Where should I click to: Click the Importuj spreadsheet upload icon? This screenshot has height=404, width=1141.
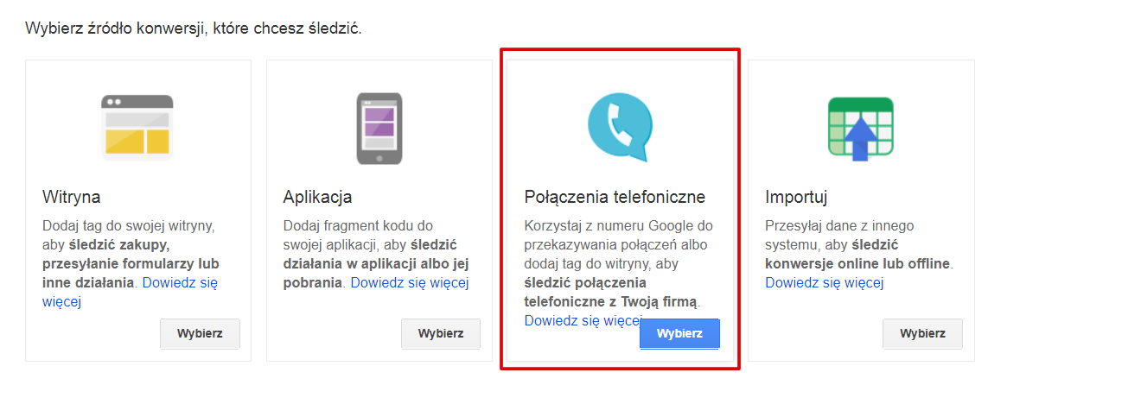860,128
